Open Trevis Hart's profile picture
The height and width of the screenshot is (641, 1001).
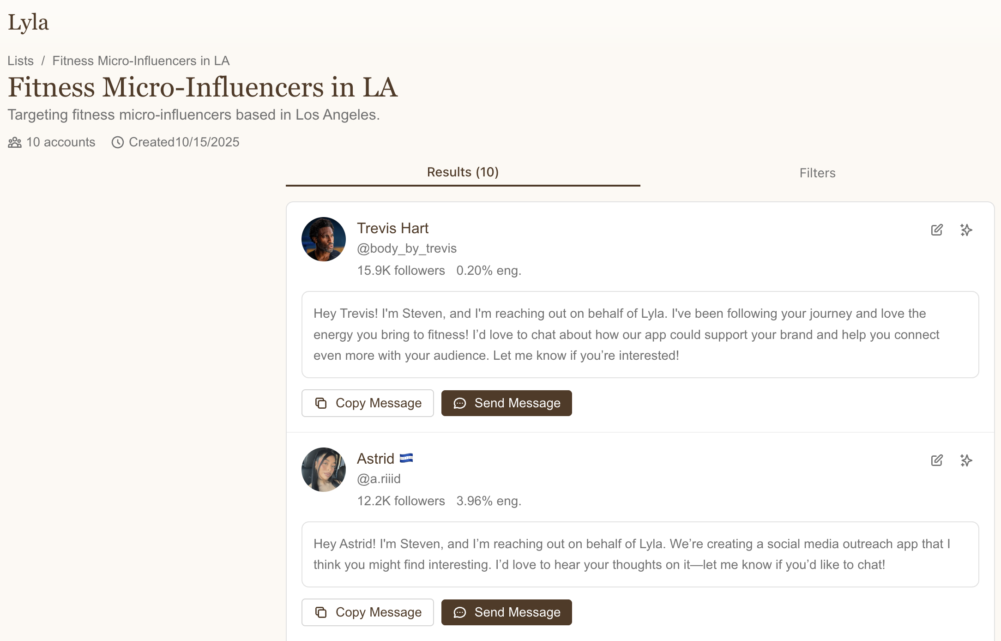pos(324,239)
